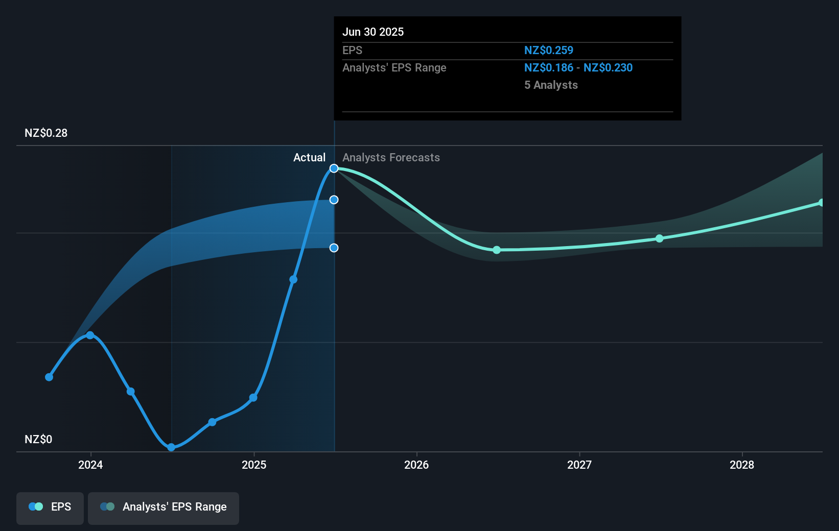The height and width of the screenshot is (531, 839).
Task: Click the 2027 label on the x-axis
Action: tap(579, 465)
